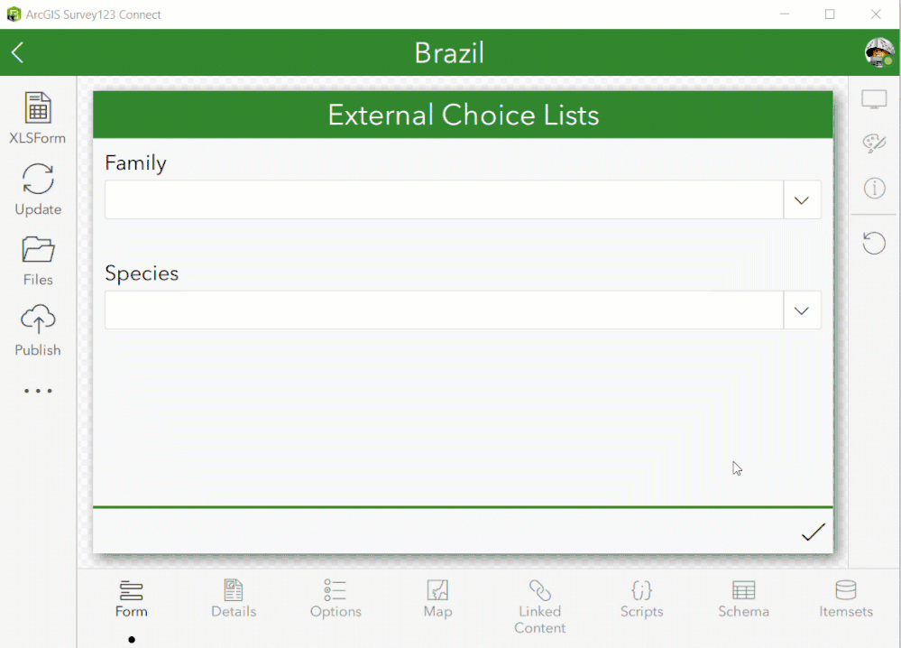Viewport: 901px width, 648px height.
Task: Open the Itemsets tab
Action: click(x=846, y=599)
